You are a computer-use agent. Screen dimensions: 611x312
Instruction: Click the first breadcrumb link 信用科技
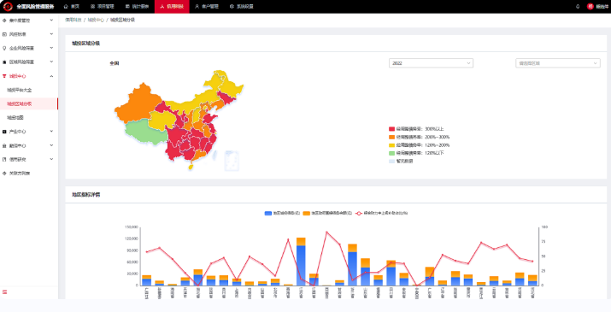[73, 20]
